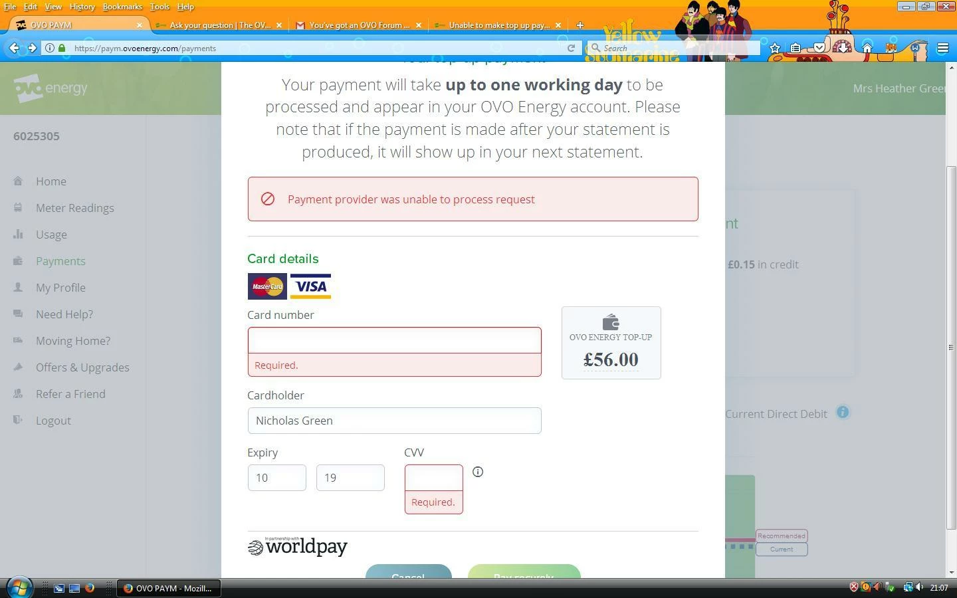Click the expiry month field

[277, 478]
